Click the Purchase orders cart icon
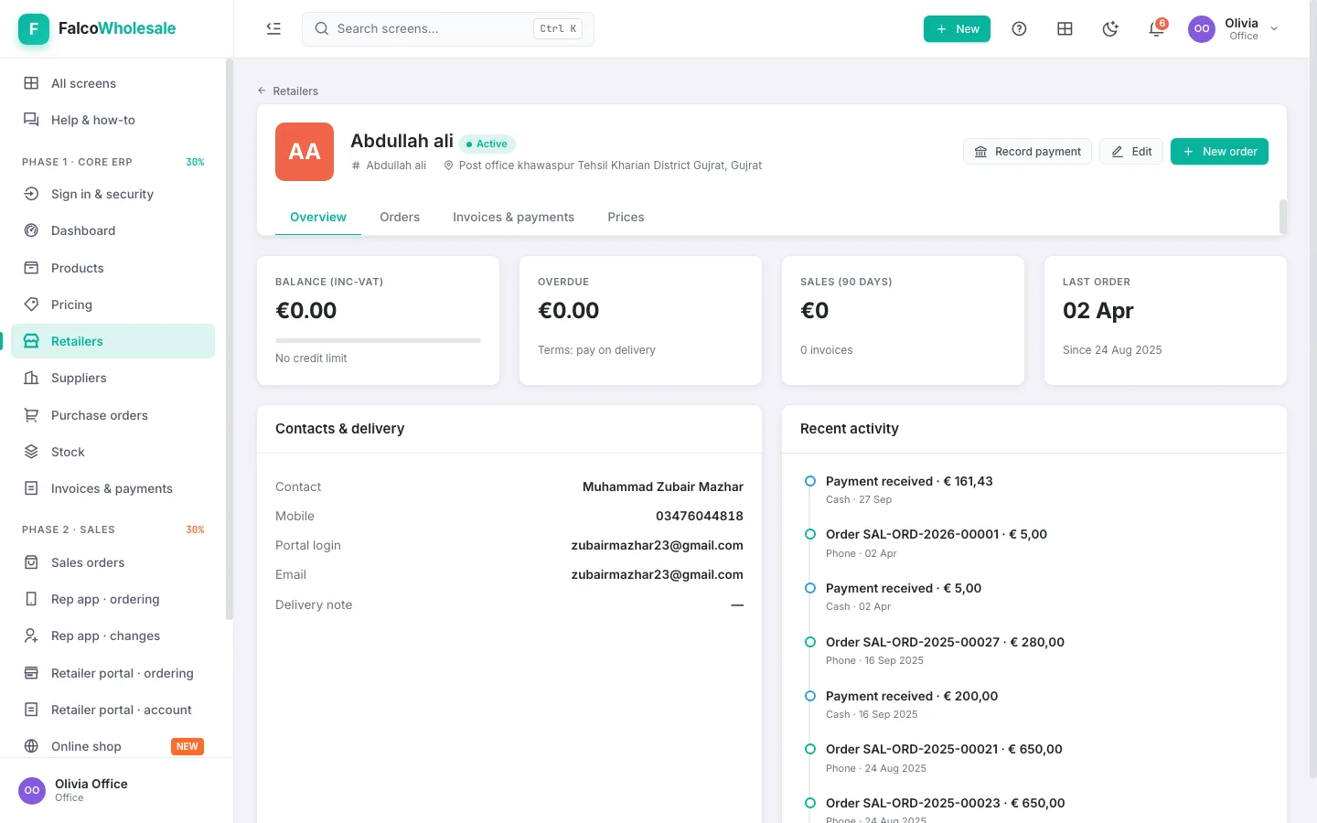This screenshot has width=1317, height=823. pos(31,415)
